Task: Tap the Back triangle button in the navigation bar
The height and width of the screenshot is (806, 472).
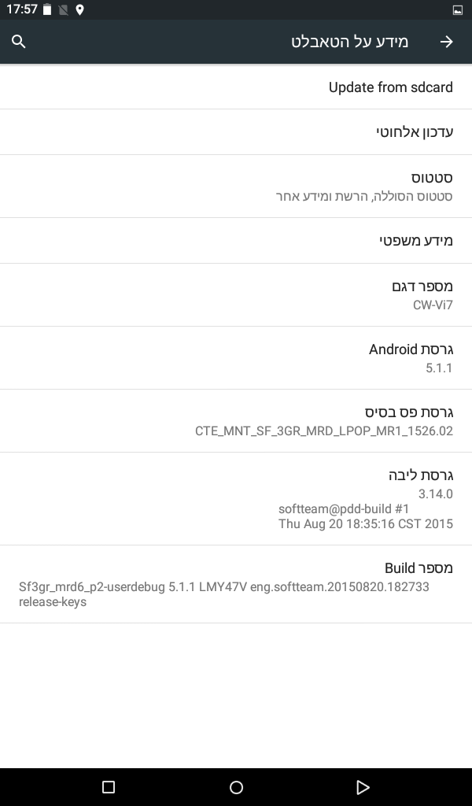Action: 363,786
